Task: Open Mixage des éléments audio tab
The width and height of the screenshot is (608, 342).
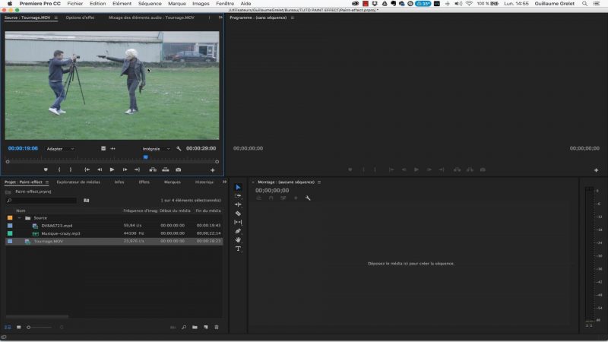Action: pos(151,17)
